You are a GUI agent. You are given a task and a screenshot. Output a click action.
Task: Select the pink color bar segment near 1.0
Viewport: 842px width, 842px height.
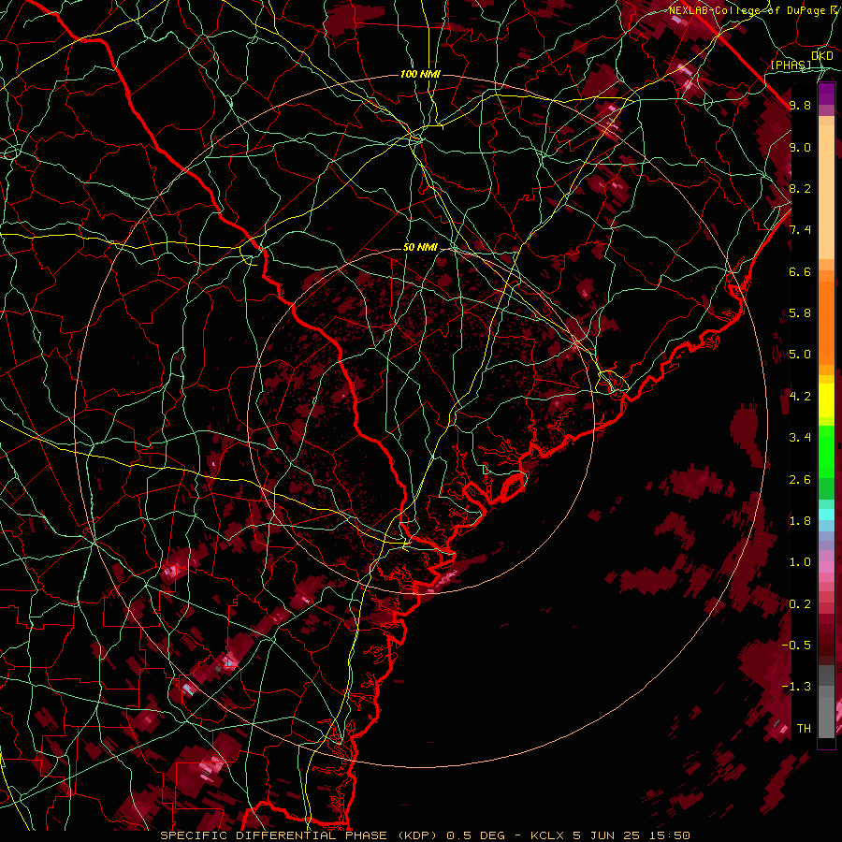coord(826,566)
